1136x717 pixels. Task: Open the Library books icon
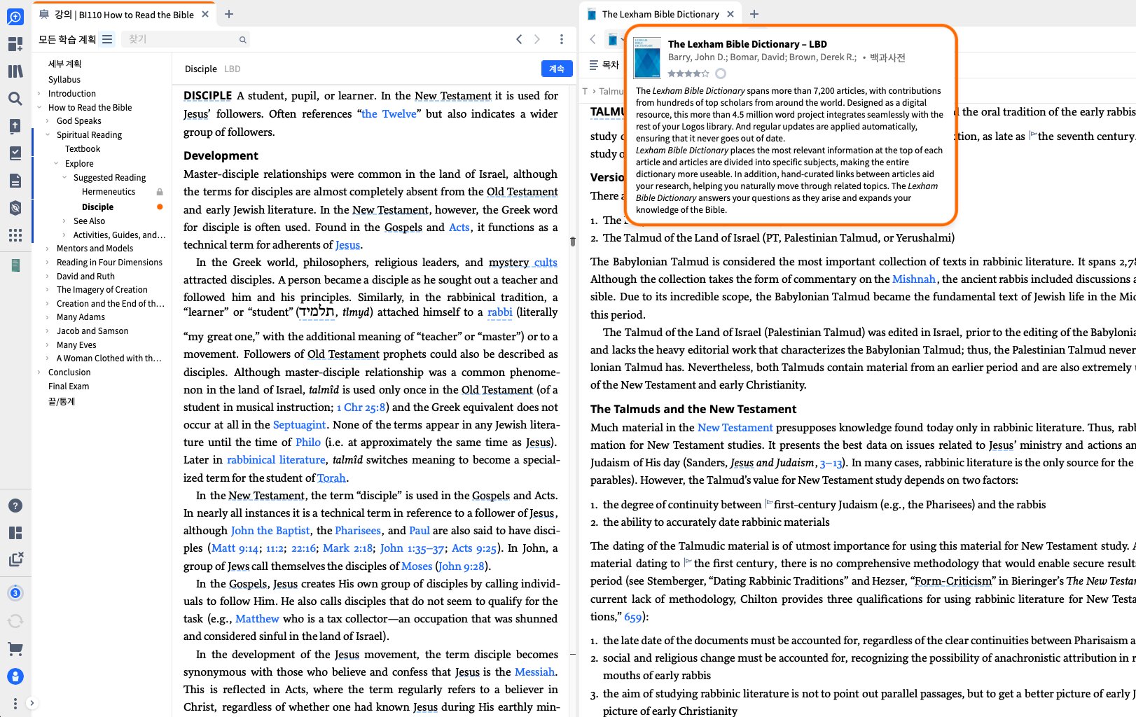tap(15, 71)
